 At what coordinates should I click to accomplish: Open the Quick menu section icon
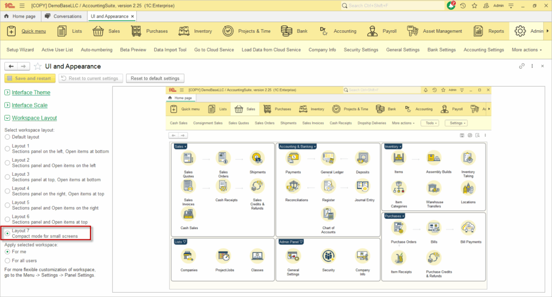tap(11, 31)
